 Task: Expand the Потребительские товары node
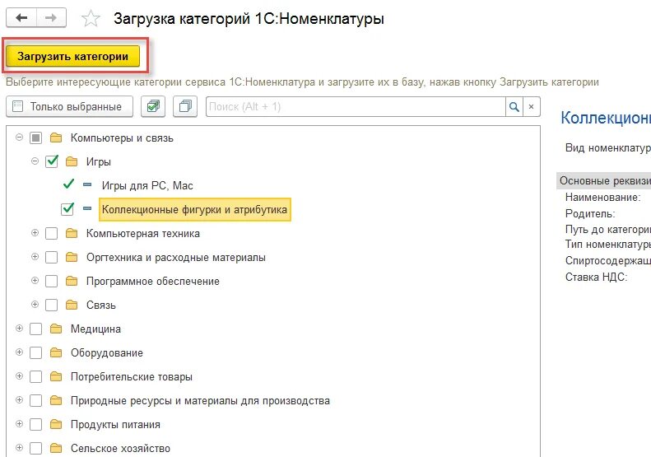(x=19, y=376)
